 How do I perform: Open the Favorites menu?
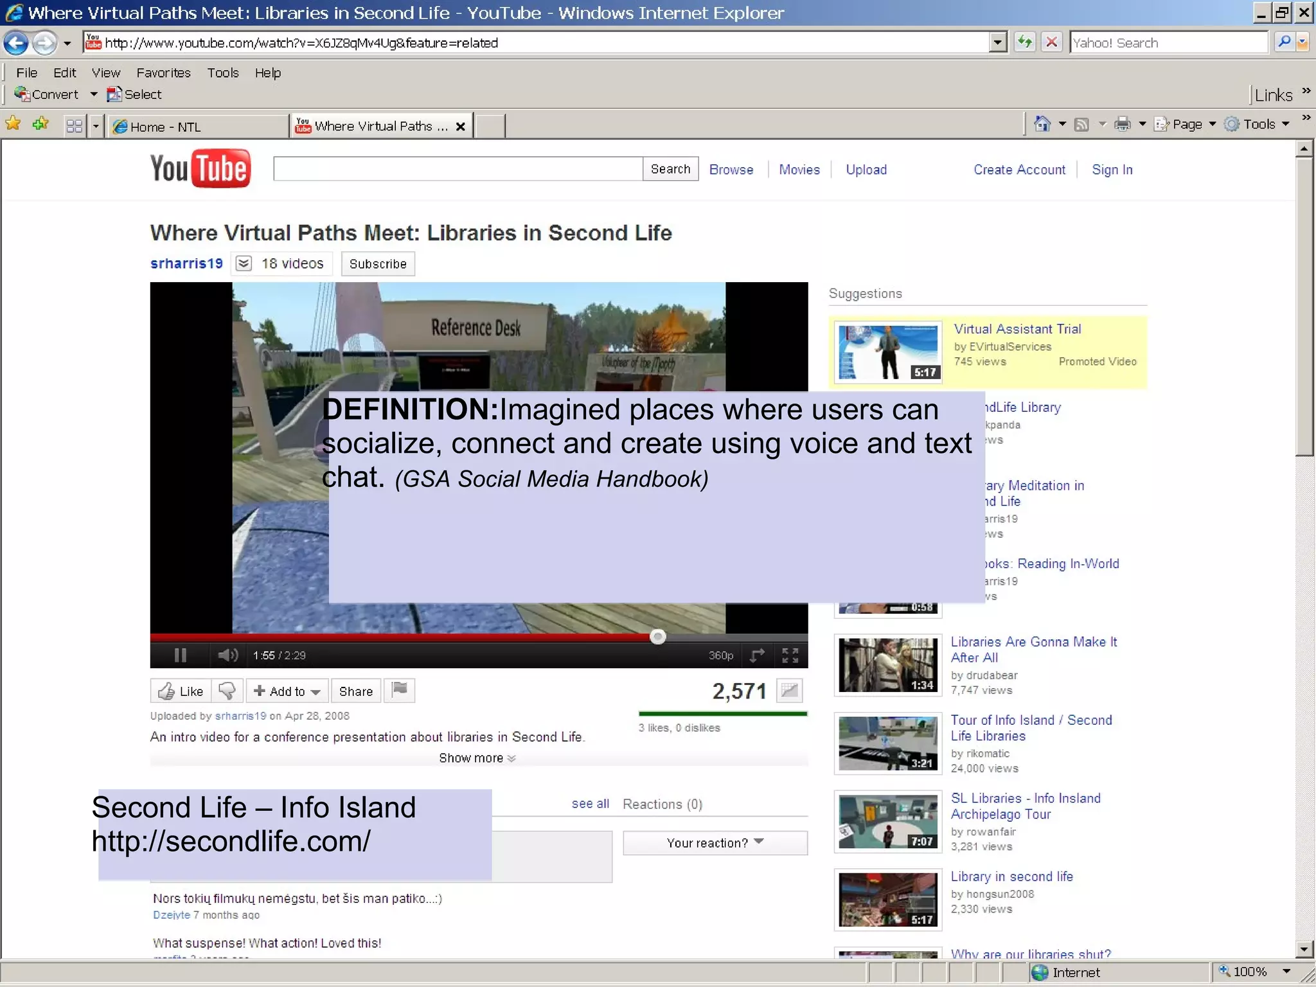(164, 73)
